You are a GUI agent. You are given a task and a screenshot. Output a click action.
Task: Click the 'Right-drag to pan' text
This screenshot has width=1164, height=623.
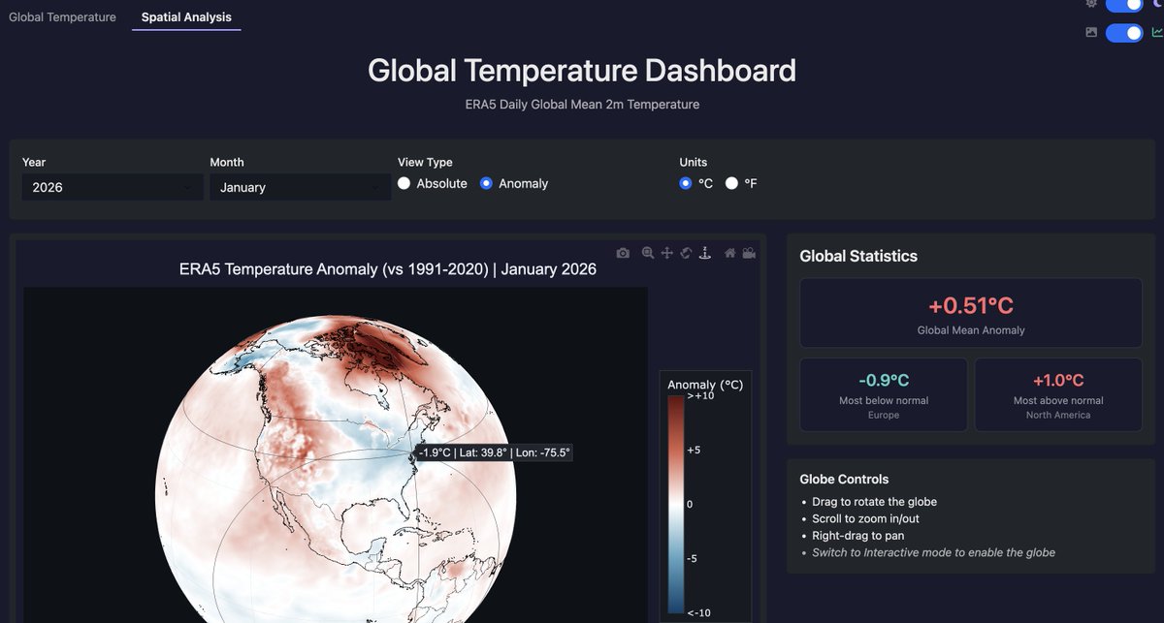pos(858,536)
